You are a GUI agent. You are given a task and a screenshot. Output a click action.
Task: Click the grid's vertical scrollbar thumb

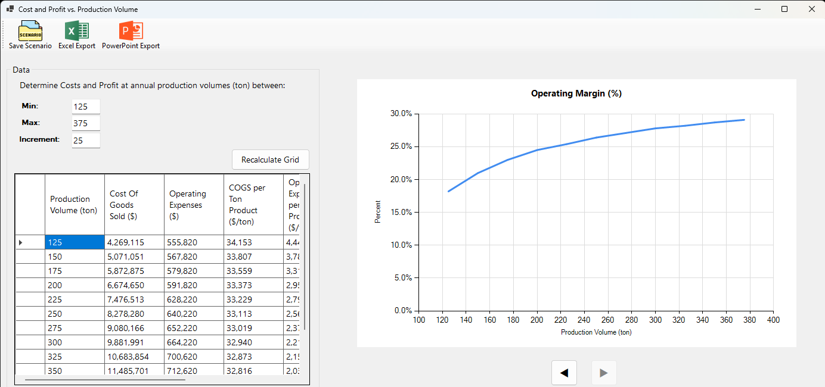pos(305,257)
